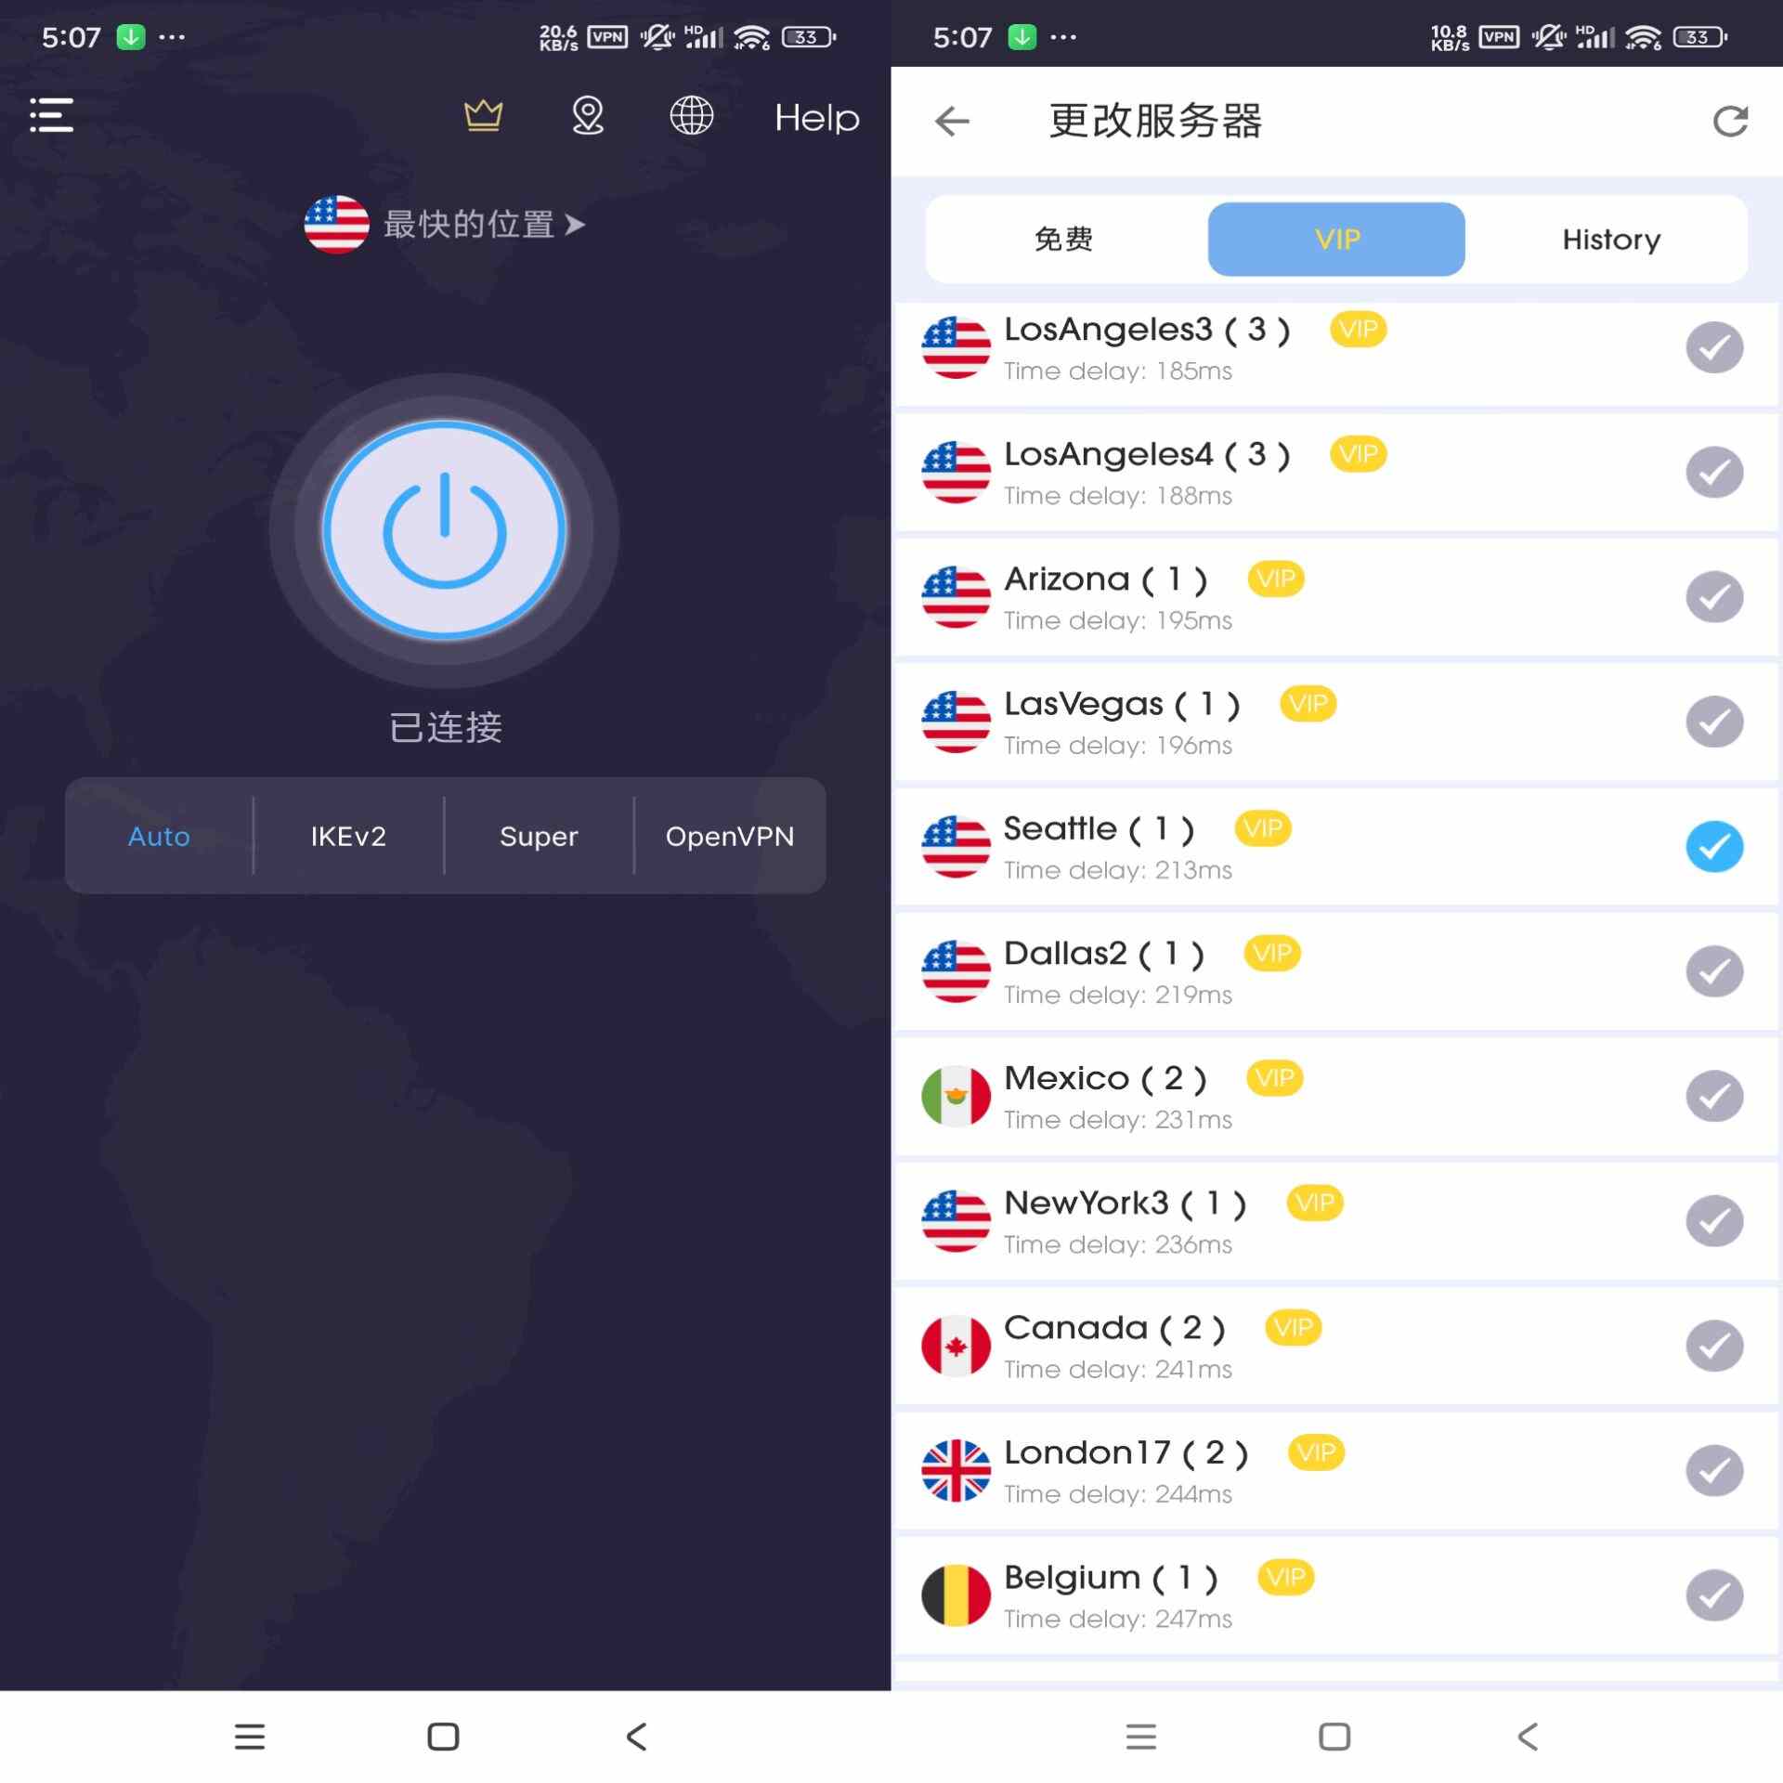Select Auto protocol option
This screenshot has height=1783, width=1783.
pos(159,836)
